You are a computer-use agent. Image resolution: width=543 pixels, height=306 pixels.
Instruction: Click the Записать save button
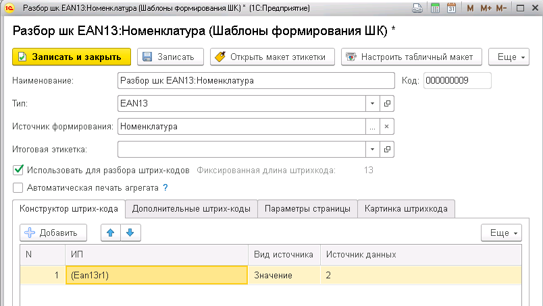tap(170, 57)
